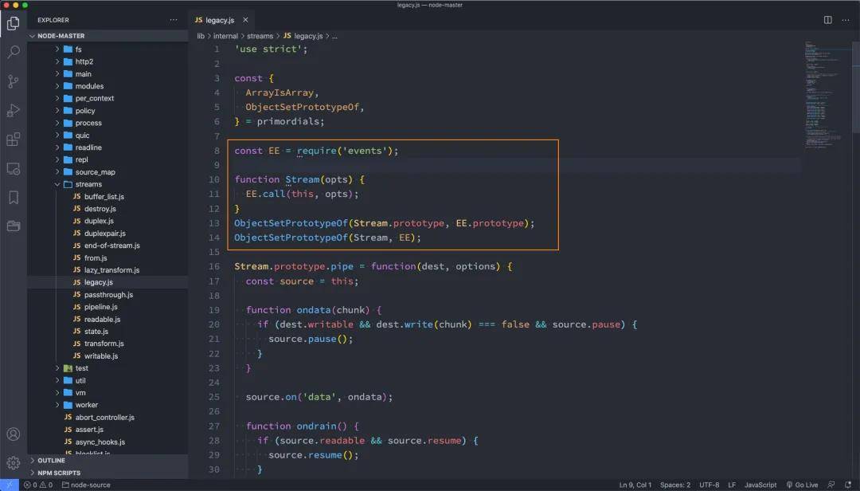Open notifications bell in status bar

(x=849, y=485)
